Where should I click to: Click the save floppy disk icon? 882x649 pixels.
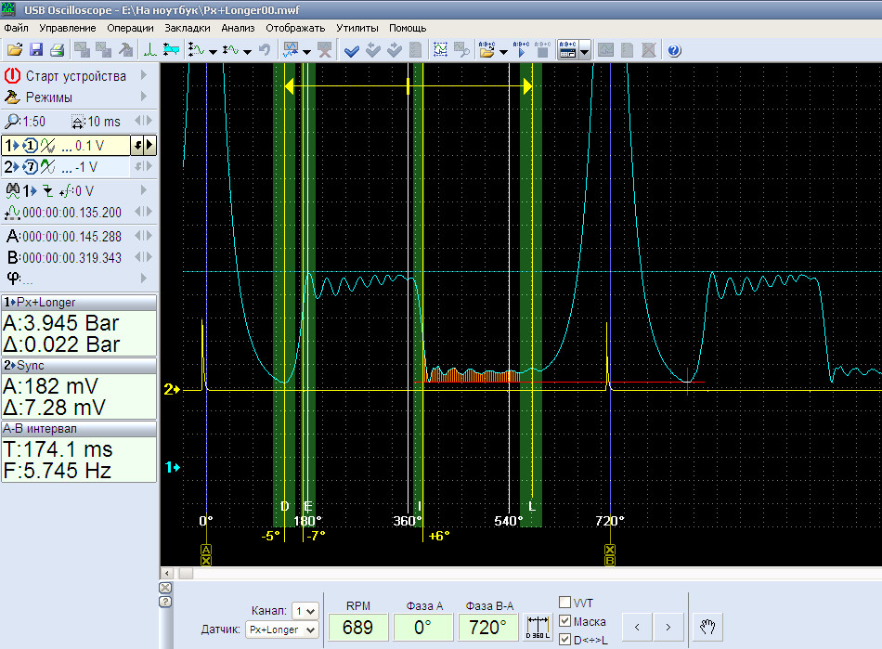(35, 50)
